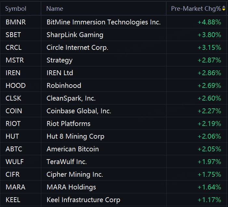228x207 pixels.
Task: Open the HOOD ticker symbol
Action: point(16,86)
